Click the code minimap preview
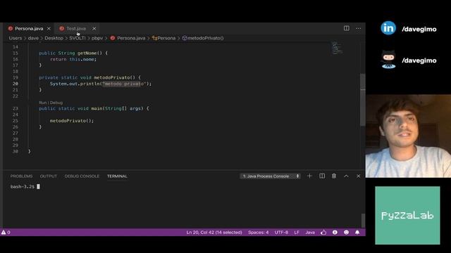 pos(337,48)
